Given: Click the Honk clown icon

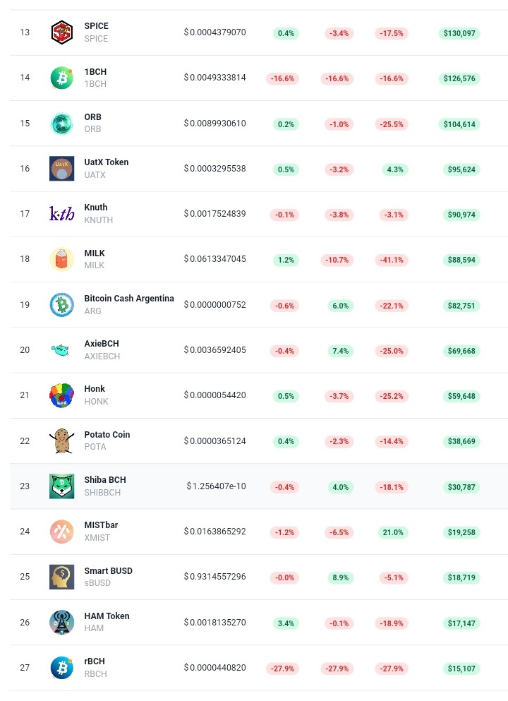Looking at the screenshot, I should click(61, 395).
